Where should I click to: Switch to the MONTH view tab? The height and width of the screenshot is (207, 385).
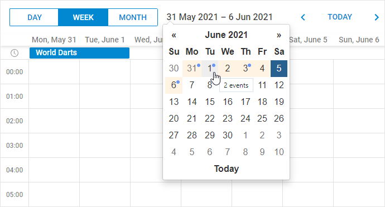133,17
